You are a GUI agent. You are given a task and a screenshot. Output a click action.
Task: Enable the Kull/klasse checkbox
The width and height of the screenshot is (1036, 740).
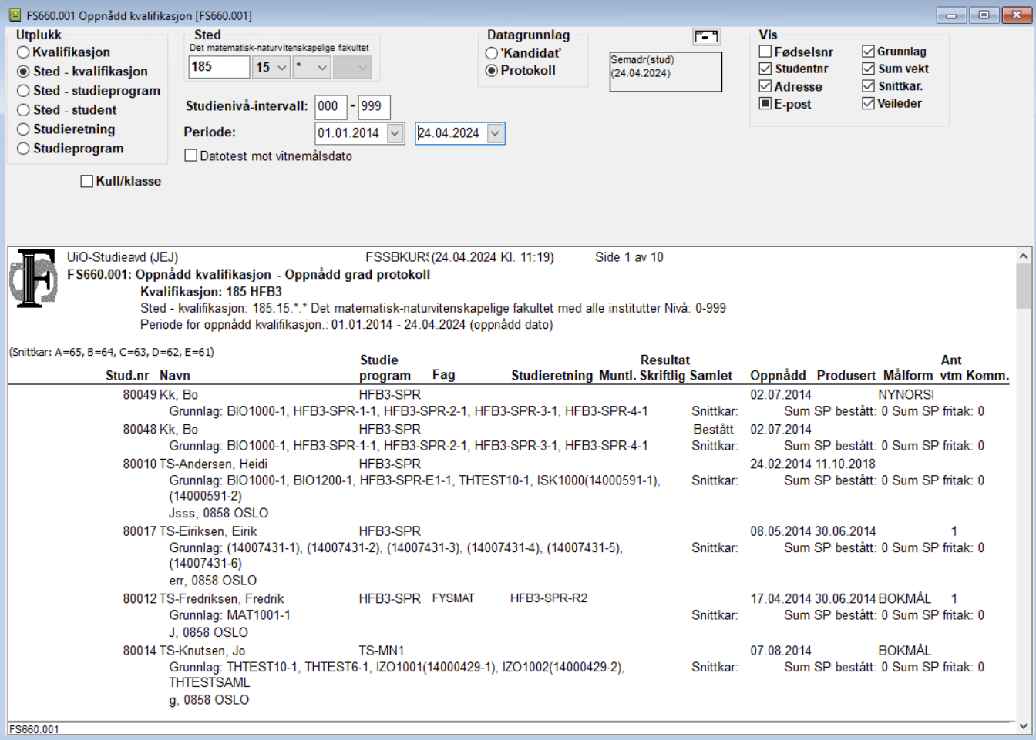[87, 181]
